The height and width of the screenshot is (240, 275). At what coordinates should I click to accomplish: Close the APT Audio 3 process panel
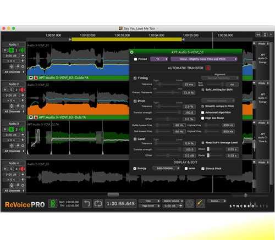(131, 52)
